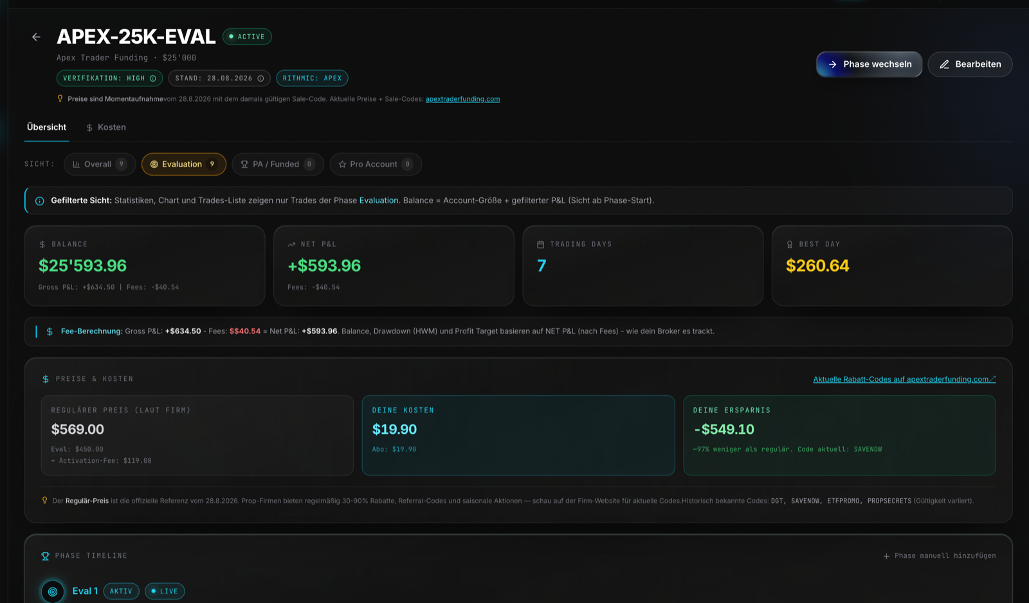Click the LIVE badge next to Eval 1
The width and height of the screenshot is (1029, 603).
click(165, 591)
